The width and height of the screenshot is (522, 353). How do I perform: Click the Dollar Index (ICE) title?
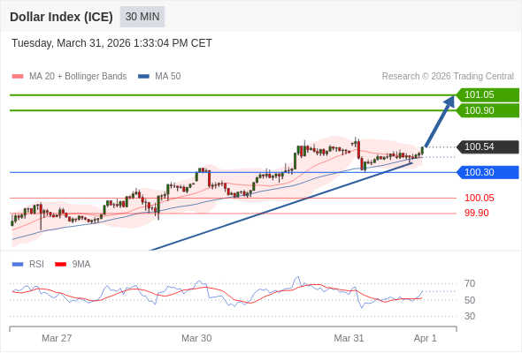61,17
